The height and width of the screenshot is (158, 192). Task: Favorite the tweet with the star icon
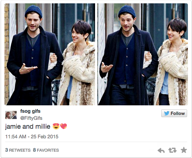click(184, 150)
